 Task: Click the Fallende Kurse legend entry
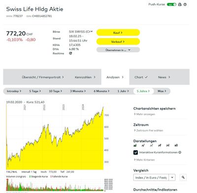click(x=59, y=177)
